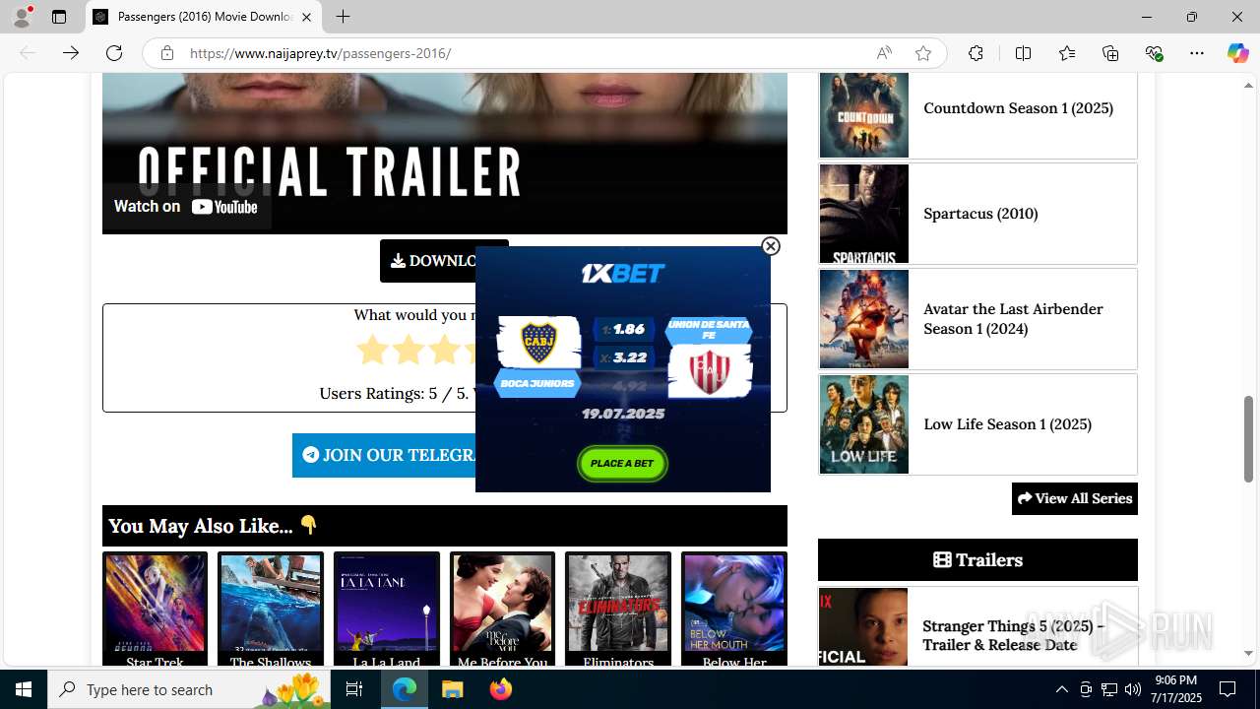Open Collections icon
This screenshot has height=709, width=1260.
click(x=1110, y=53)
